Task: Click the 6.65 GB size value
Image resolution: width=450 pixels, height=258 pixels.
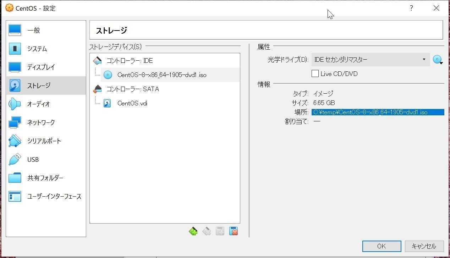Action: 324,103
